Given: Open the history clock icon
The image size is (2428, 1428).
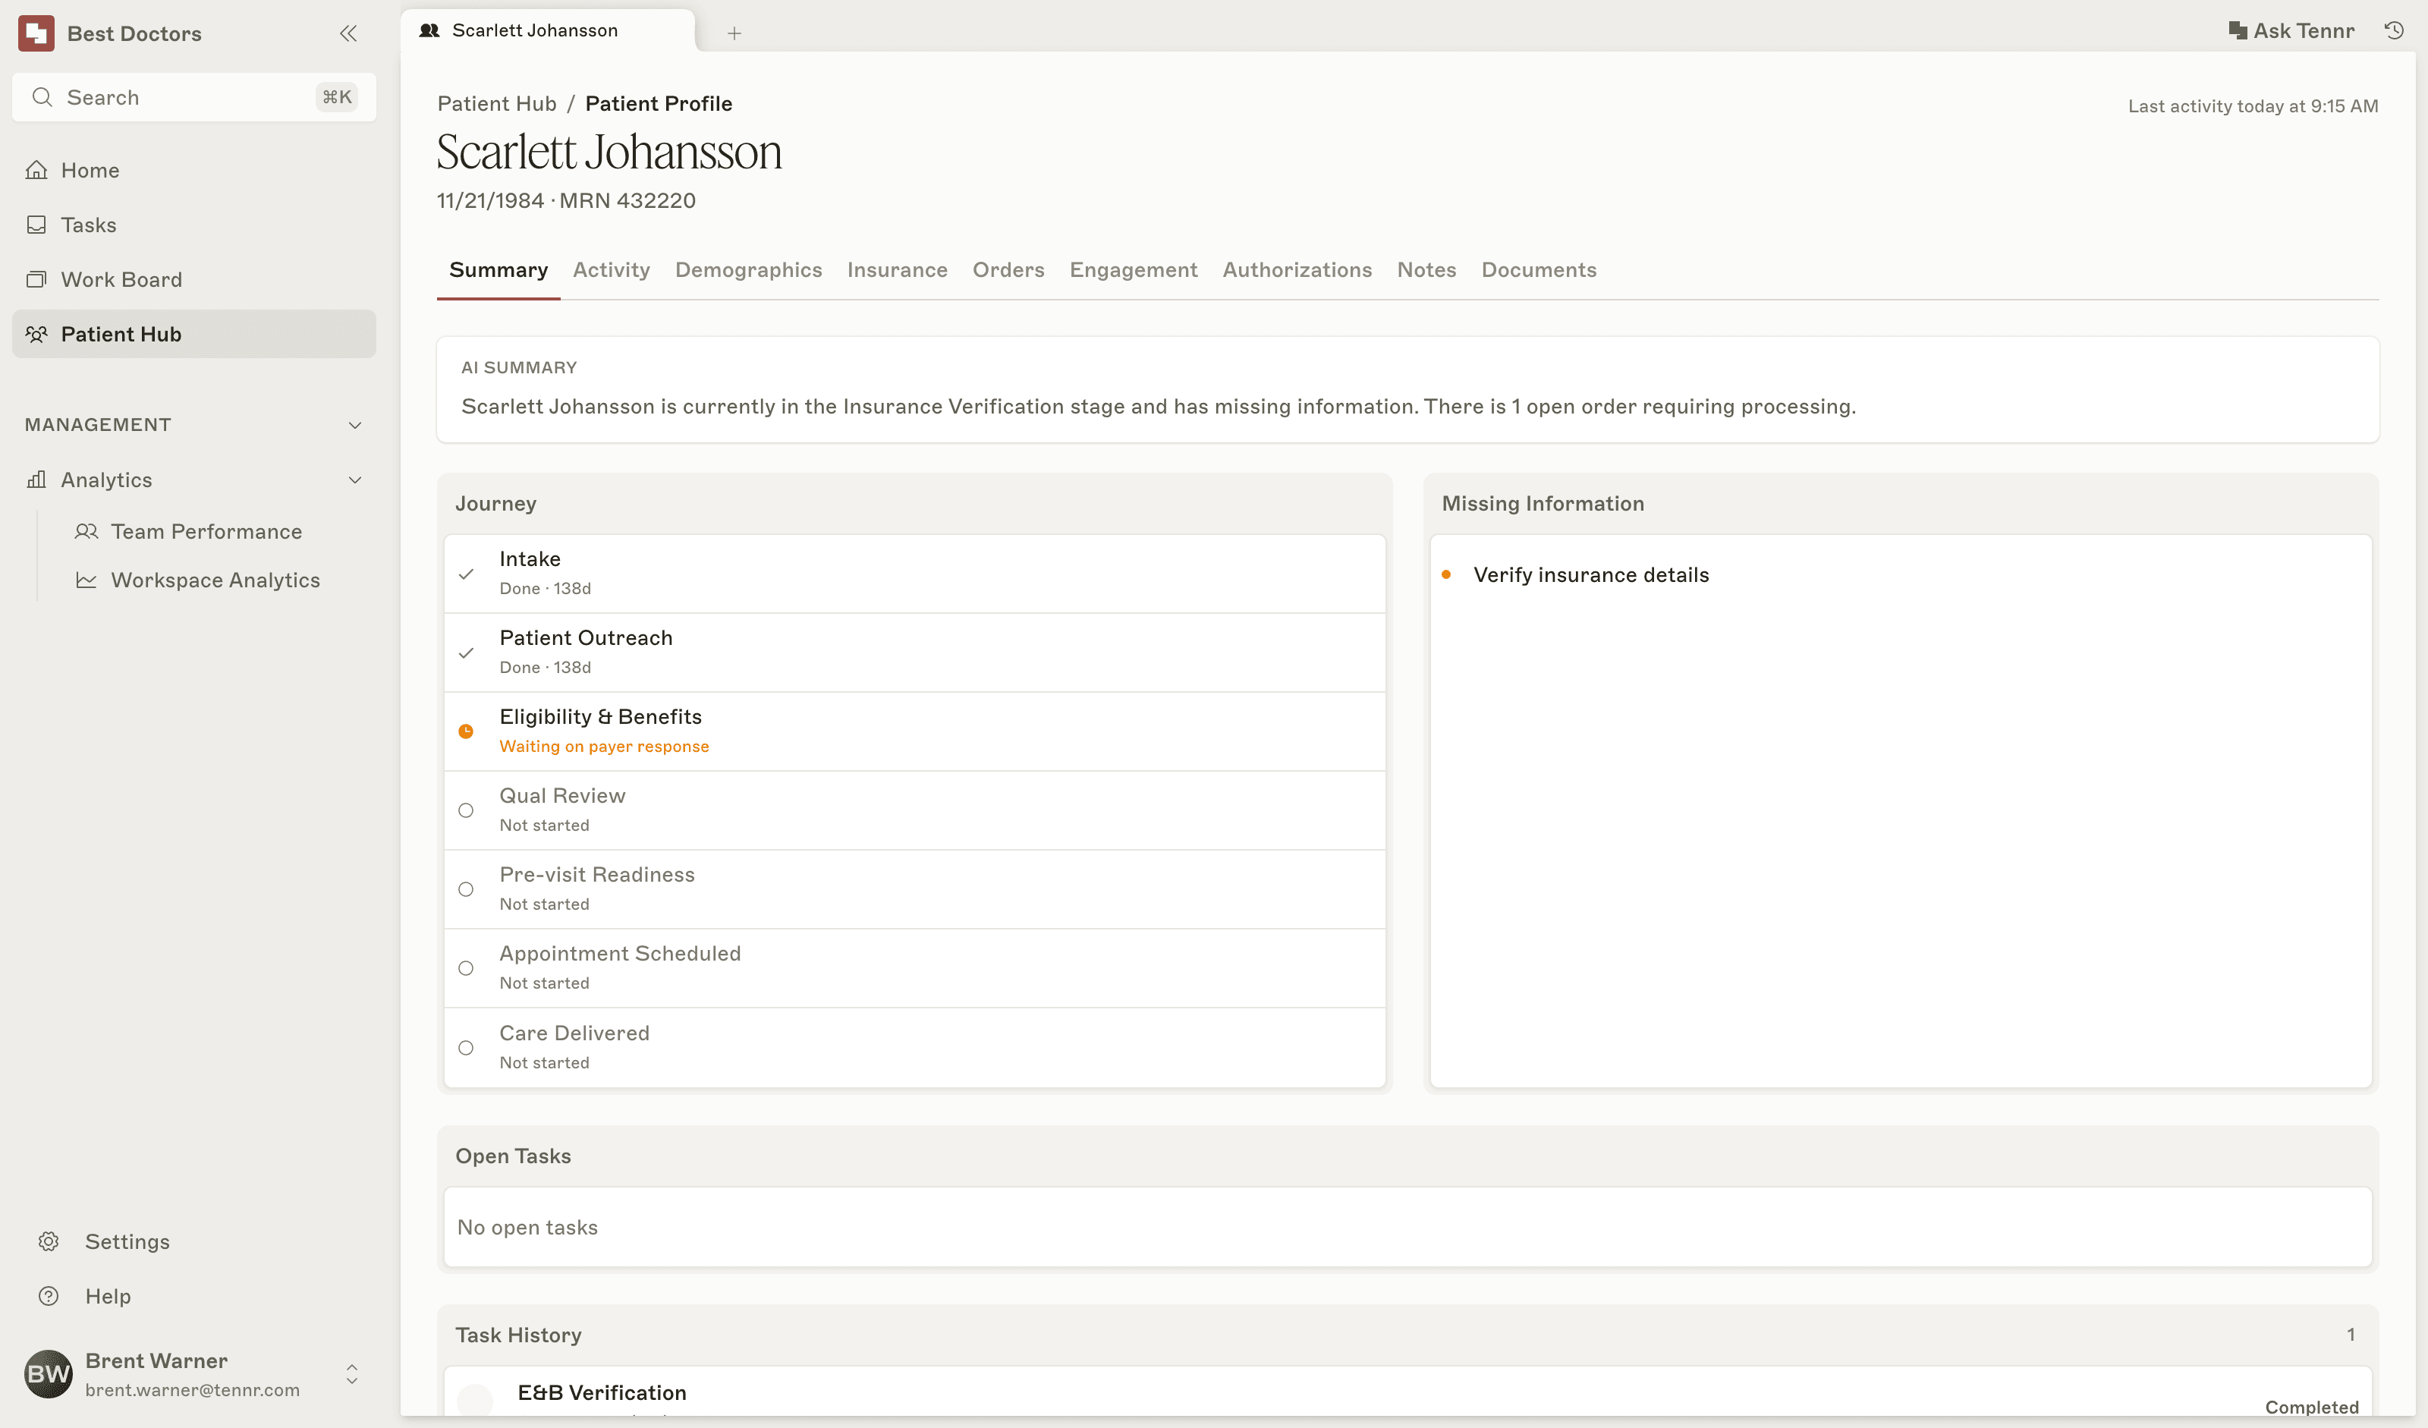Looking at the screenshot, I should (x=2395, y=31).
